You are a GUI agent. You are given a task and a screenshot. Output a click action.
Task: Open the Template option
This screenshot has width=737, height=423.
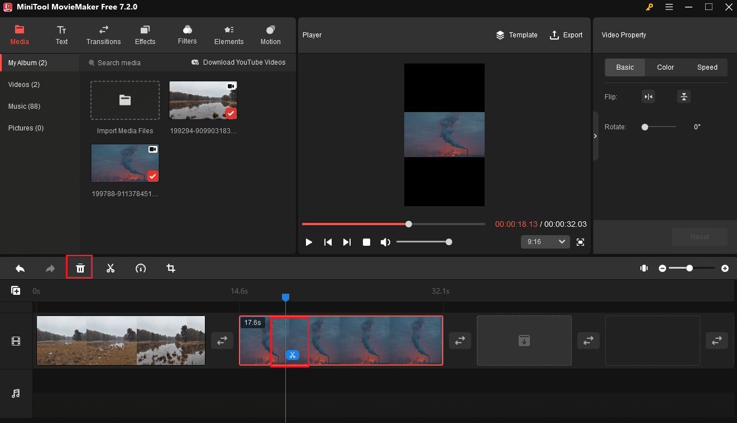[x=516, y=35]
